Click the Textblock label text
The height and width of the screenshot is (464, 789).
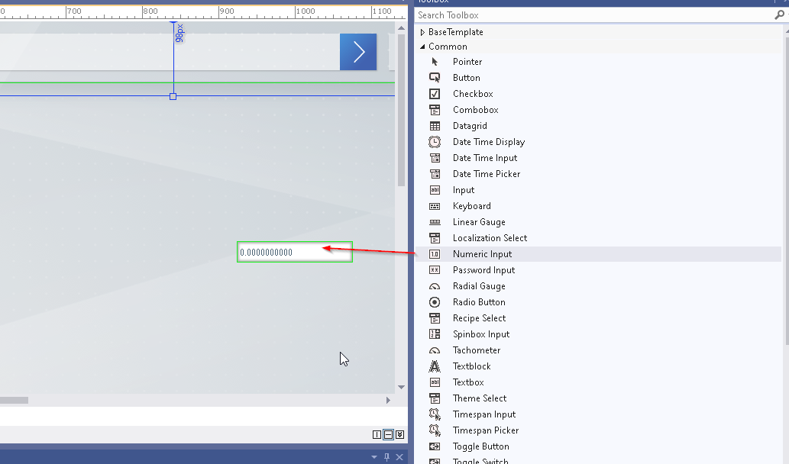coord(471,366)
